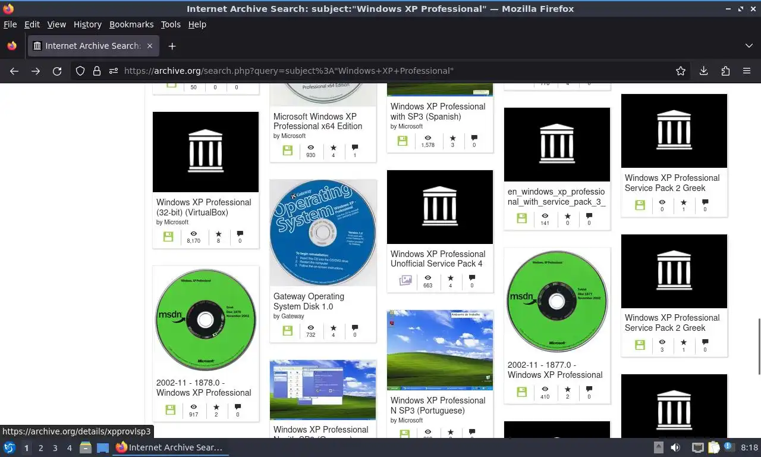The height and width of the screenshot is (457, 761).
Task: Click Internet Archive Search taskbar window button
Action: pyautogui.click(x=169, y=447)
